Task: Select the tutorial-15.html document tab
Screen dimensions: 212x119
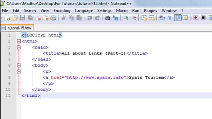Action: 17,28
